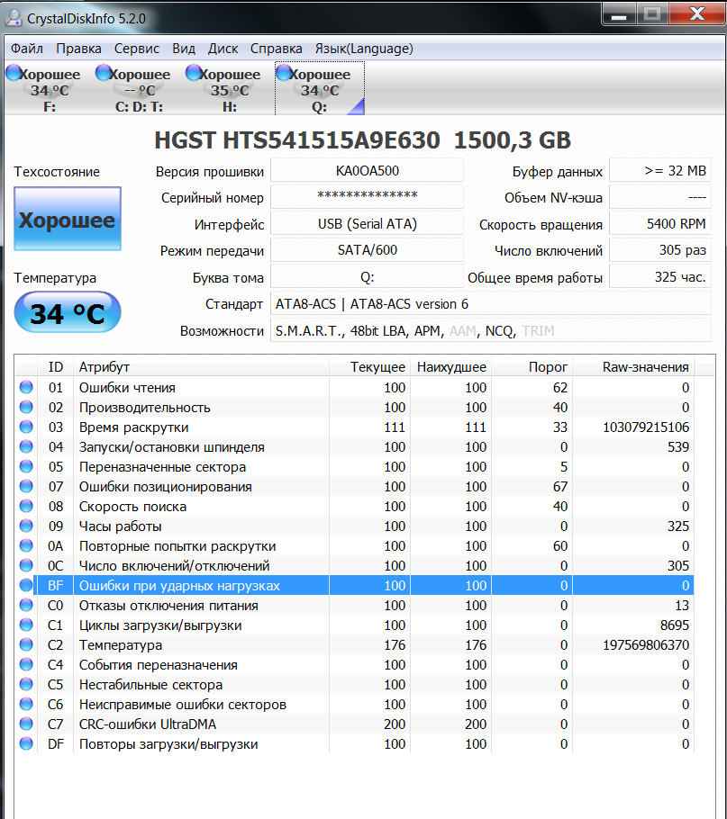This screenshot has height=819, width=727.
Task: Click status icon of CRC-ошибки UltraDMA row
Action: pos(26,724)
